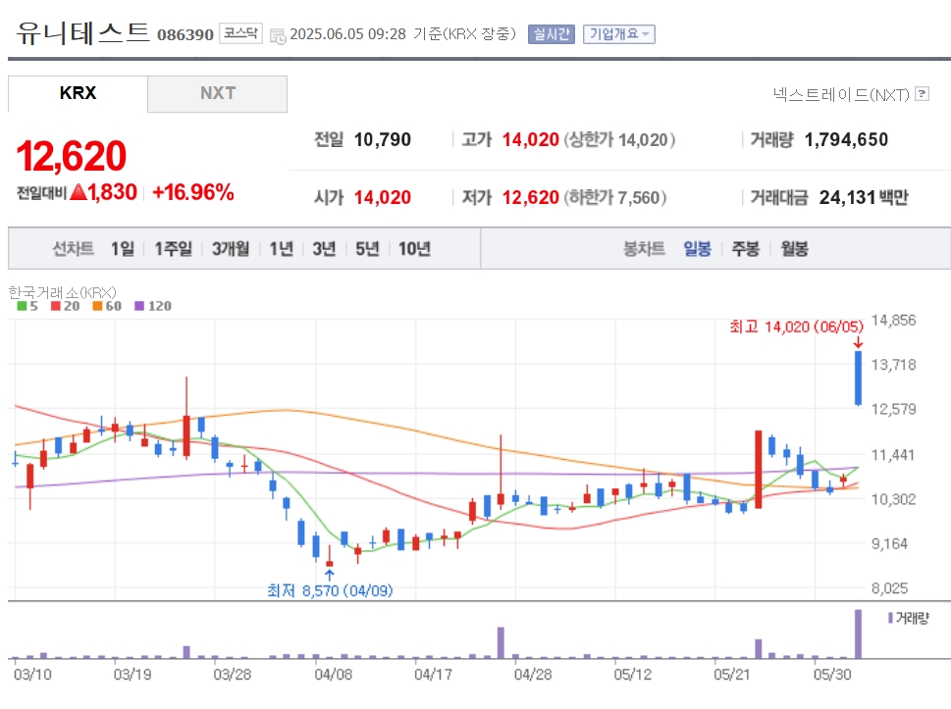Image resolution: width=951 pixels, height=709 pixels.
Task: Click the calendar clock icon beside the date
Action: point(278,36)
